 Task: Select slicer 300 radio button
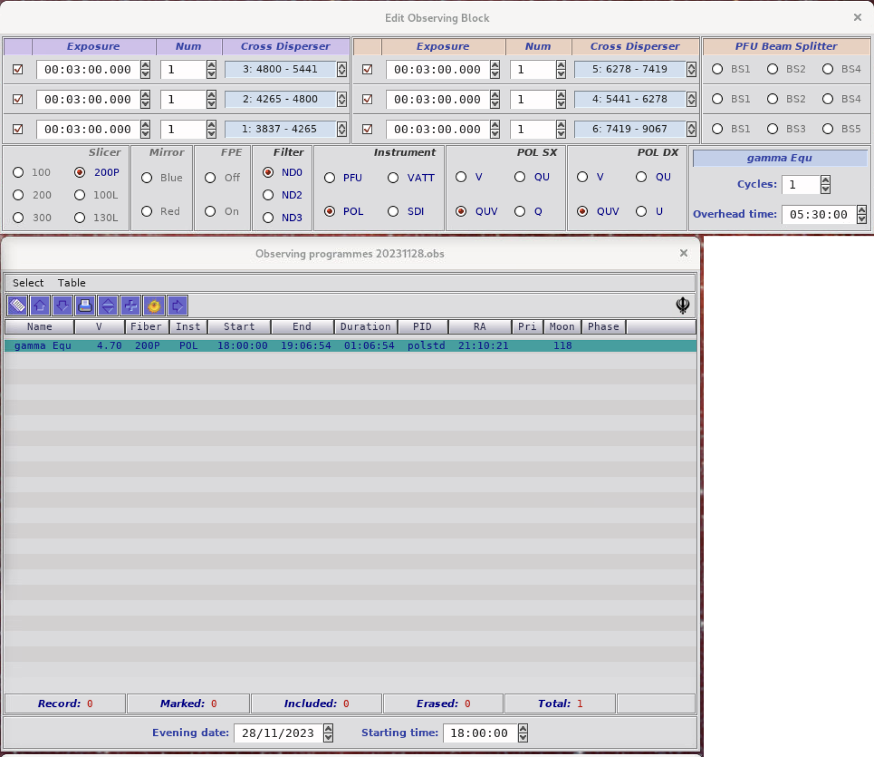(18, 218)
